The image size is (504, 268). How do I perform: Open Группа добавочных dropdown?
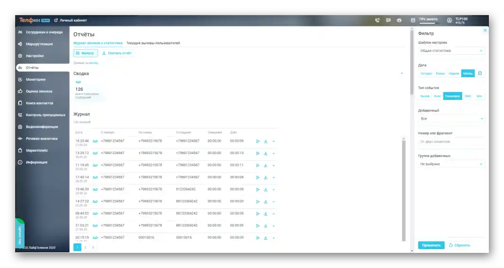[x=451, y=164]
